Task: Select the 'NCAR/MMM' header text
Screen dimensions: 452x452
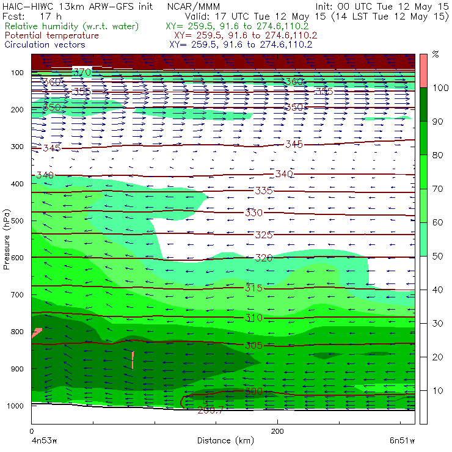Action: click(x=194, y=6)
